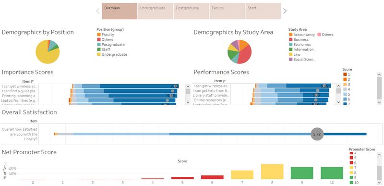Image resolution: width=384 pixels, height=186 pixels.
Task: Click the green bar for score 10
Action: coord(332,173)
